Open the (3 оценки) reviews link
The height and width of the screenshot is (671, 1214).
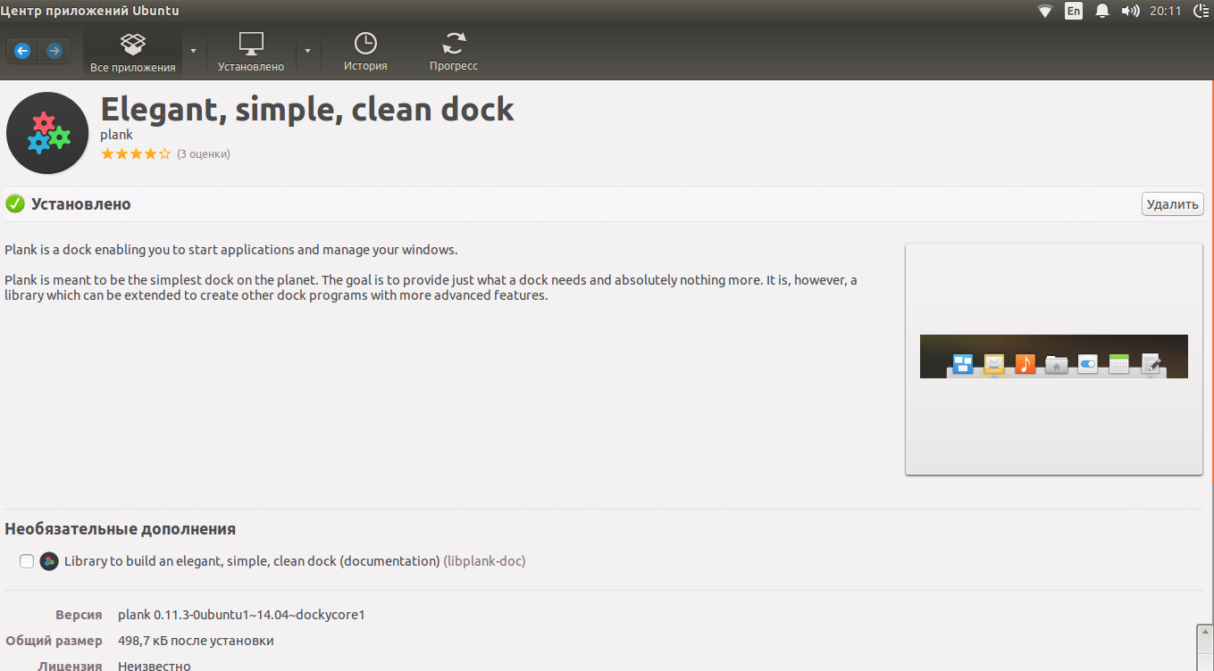tap(204, 154)
